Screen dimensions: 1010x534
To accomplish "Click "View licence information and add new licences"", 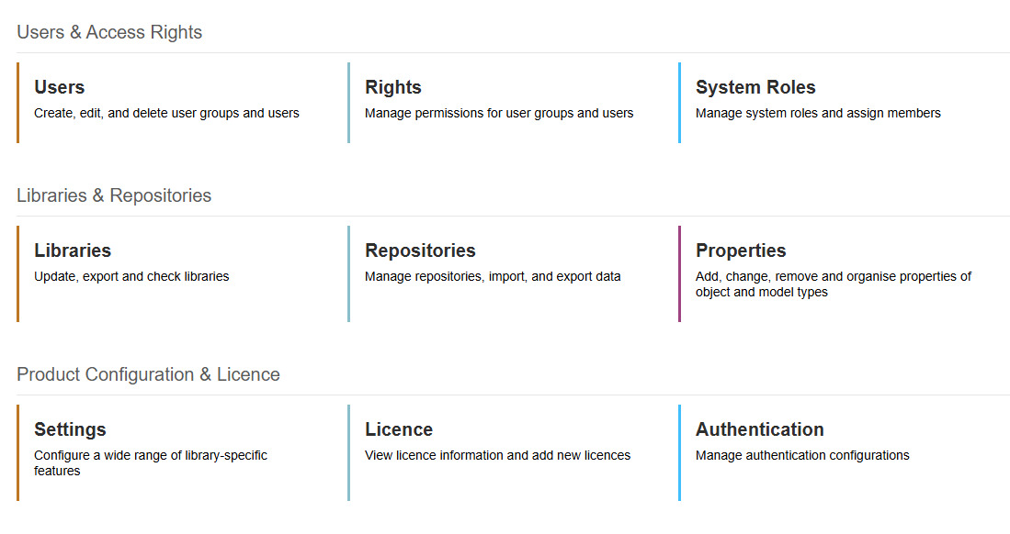I will (497, 455).
